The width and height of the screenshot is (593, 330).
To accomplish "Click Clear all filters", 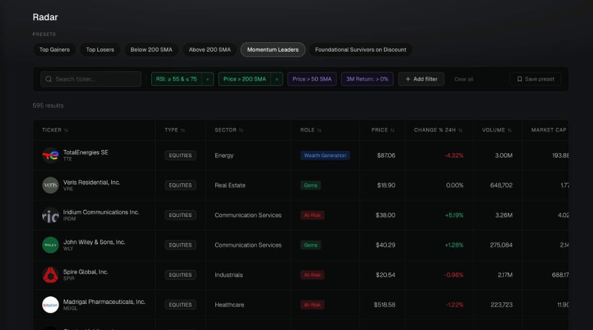I will [x=464, y=79].
